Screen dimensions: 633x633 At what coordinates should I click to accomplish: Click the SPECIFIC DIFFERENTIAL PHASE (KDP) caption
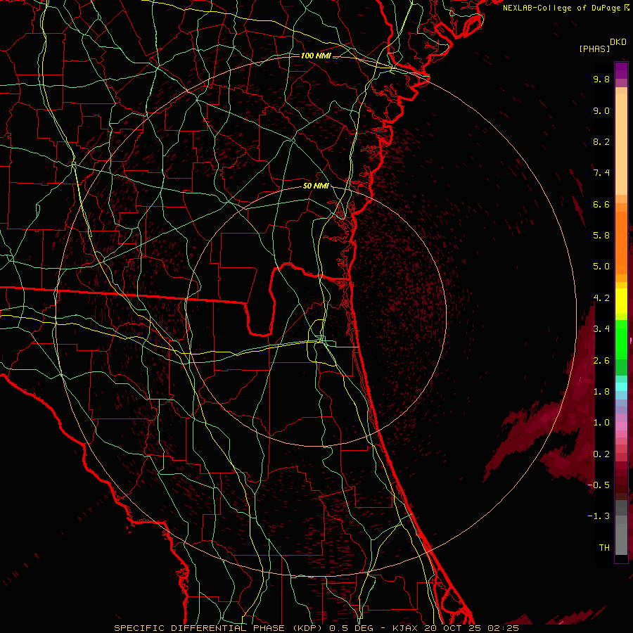pos(217,628)
